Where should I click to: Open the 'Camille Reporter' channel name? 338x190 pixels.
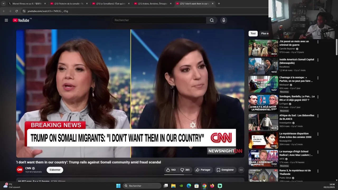pos(287,49)
